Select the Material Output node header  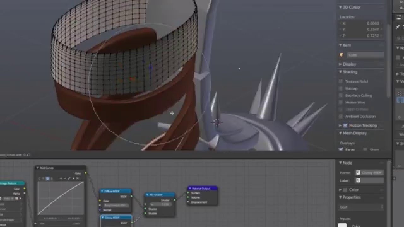[202, 188]
